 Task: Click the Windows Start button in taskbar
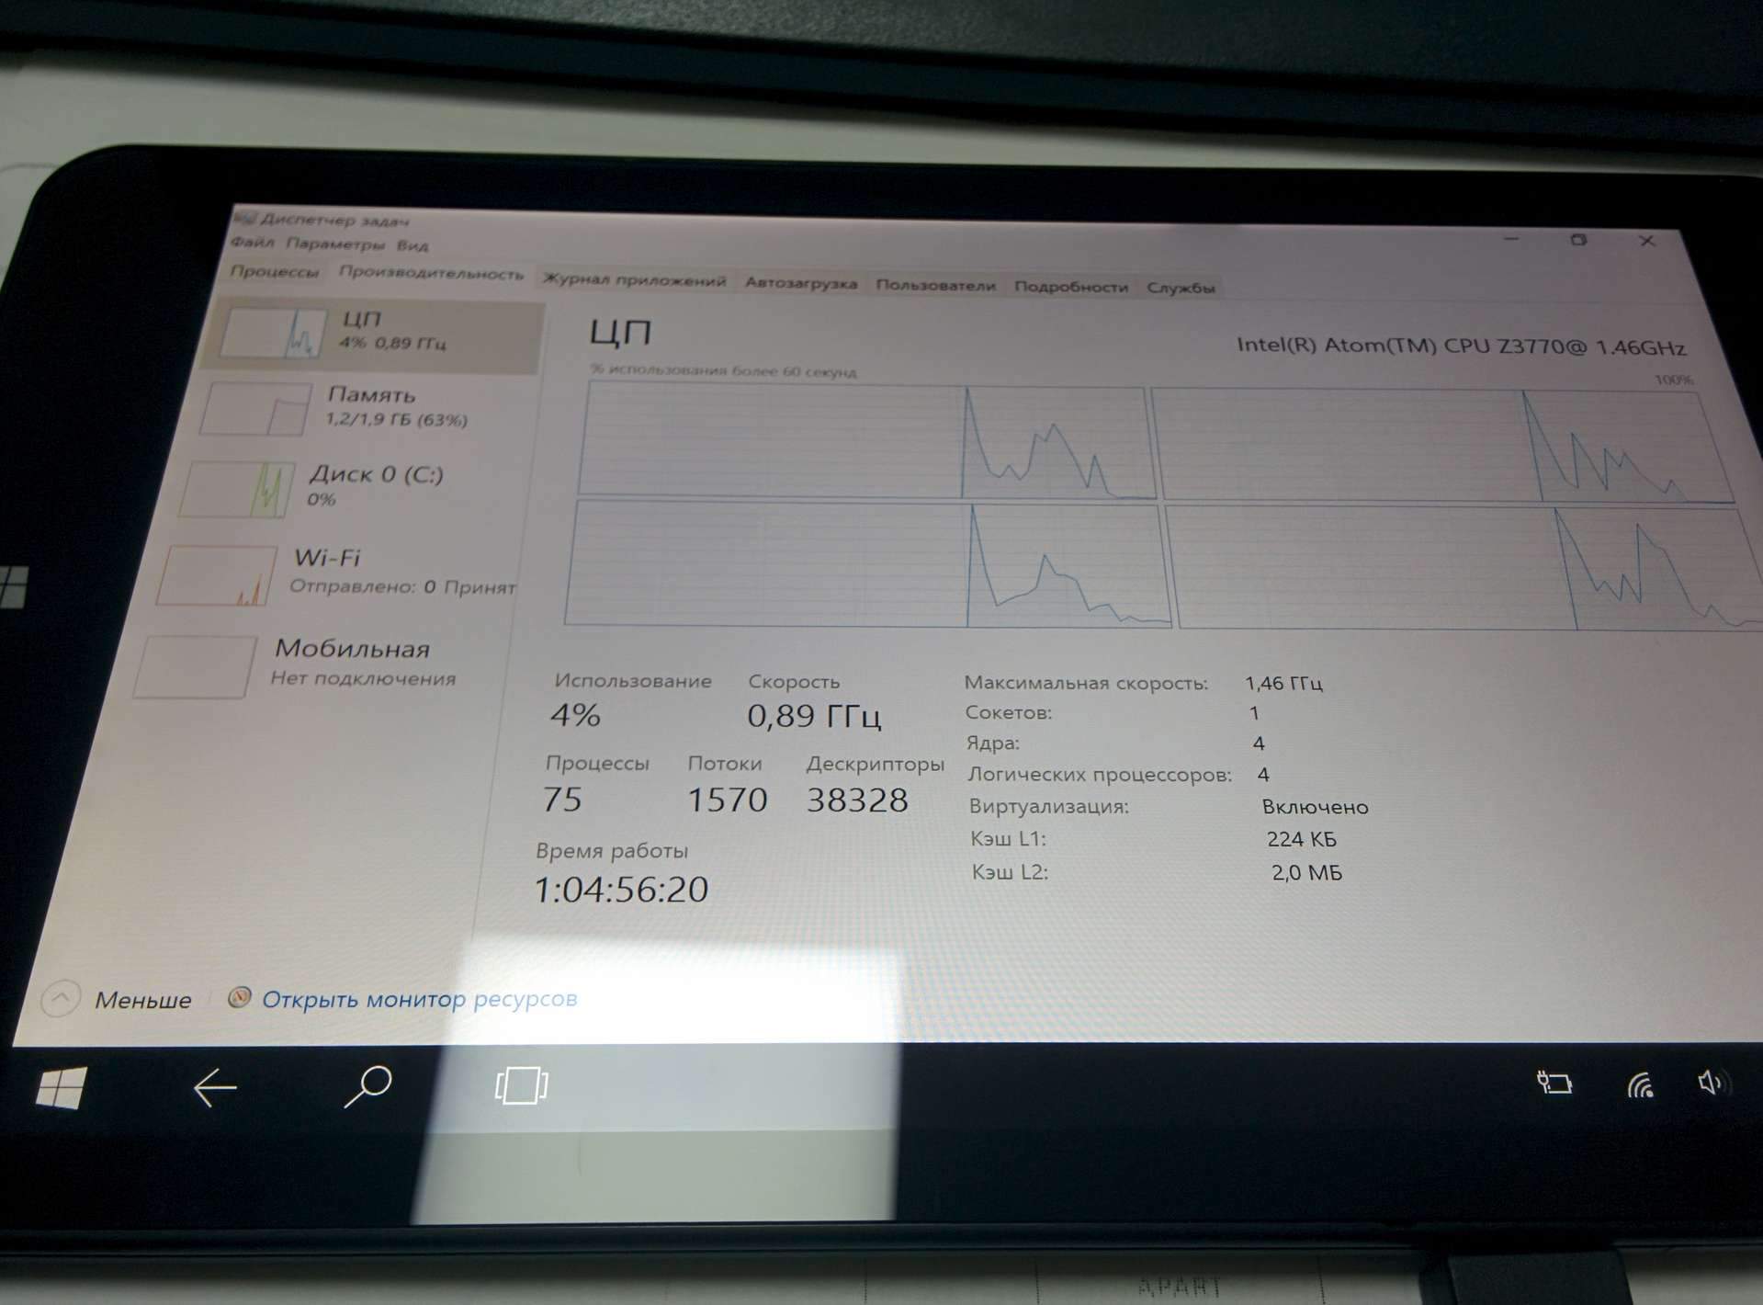coord(61,1088)
